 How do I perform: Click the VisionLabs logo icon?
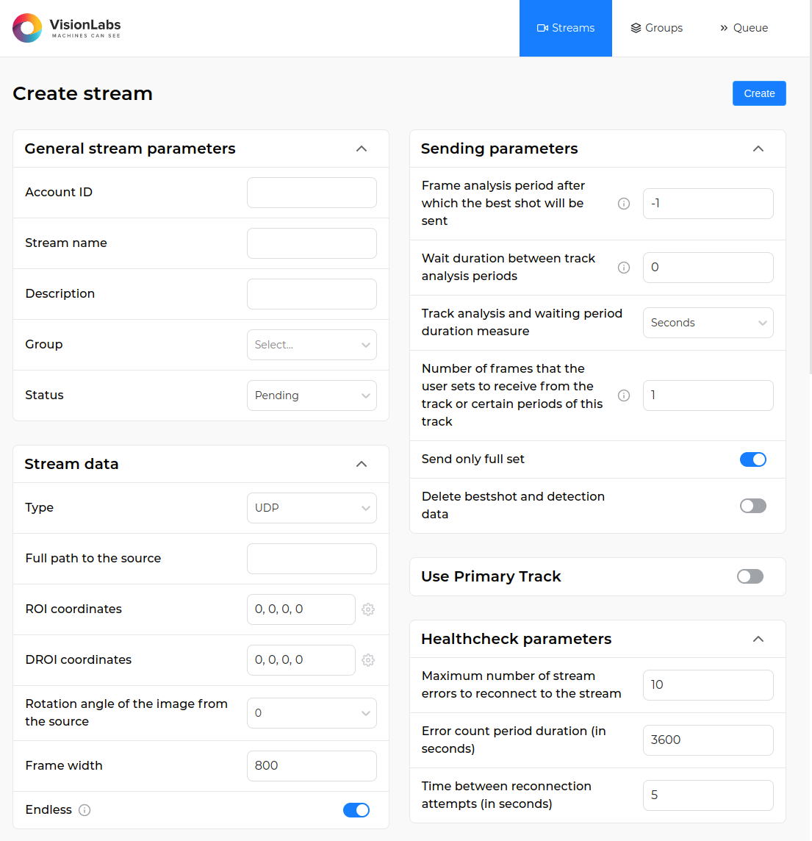click(27, 28)
